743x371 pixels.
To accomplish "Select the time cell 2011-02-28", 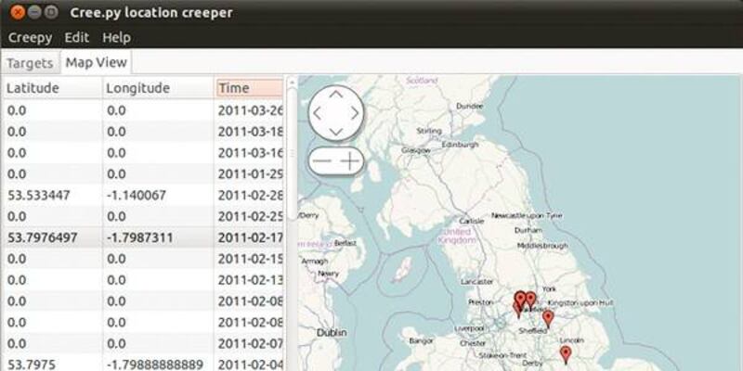I will pos(250,195).
